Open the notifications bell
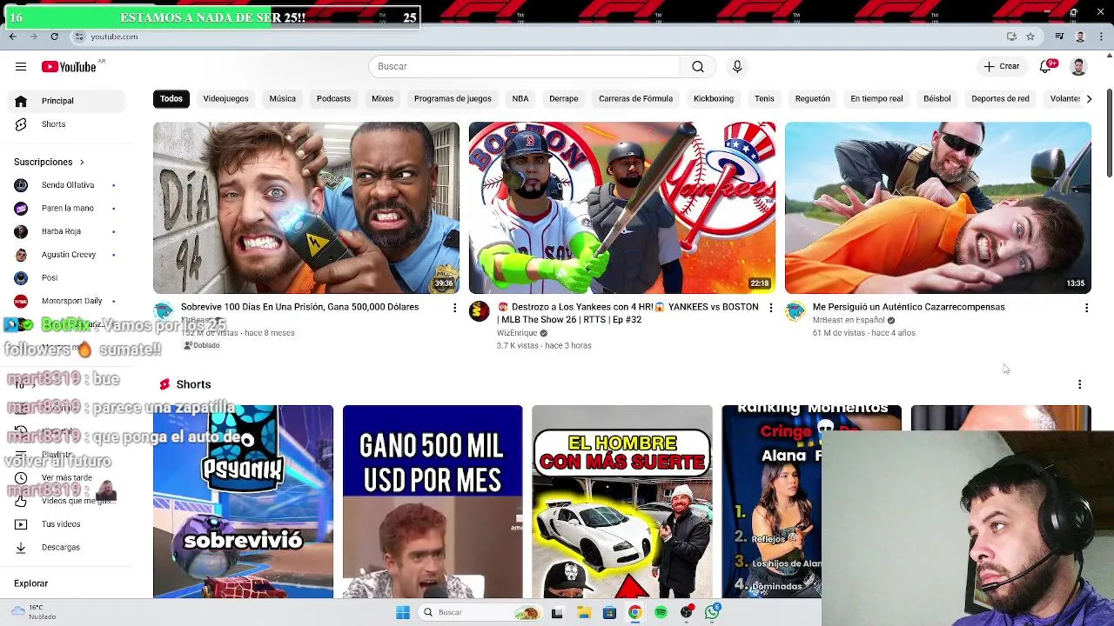The height and width of the screenshot is (626, 1114). pos(1046,66)
